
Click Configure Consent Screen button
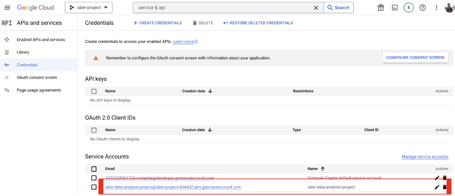tap(415, 58)
